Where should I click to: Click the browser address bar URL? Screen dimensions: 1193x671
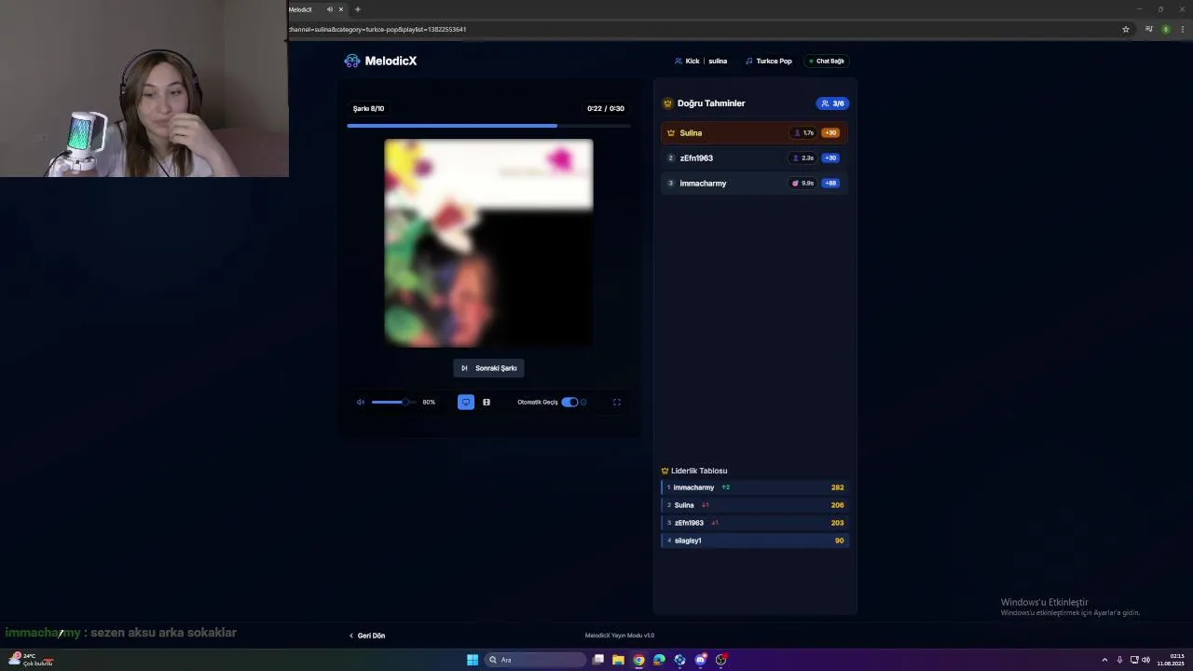[377, 29]
